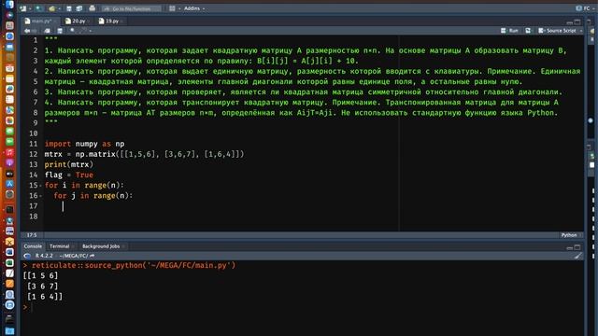Collapse the fold arrow at line 15
The height and width of the screenshot is (336, 598).
coord(40,186)
